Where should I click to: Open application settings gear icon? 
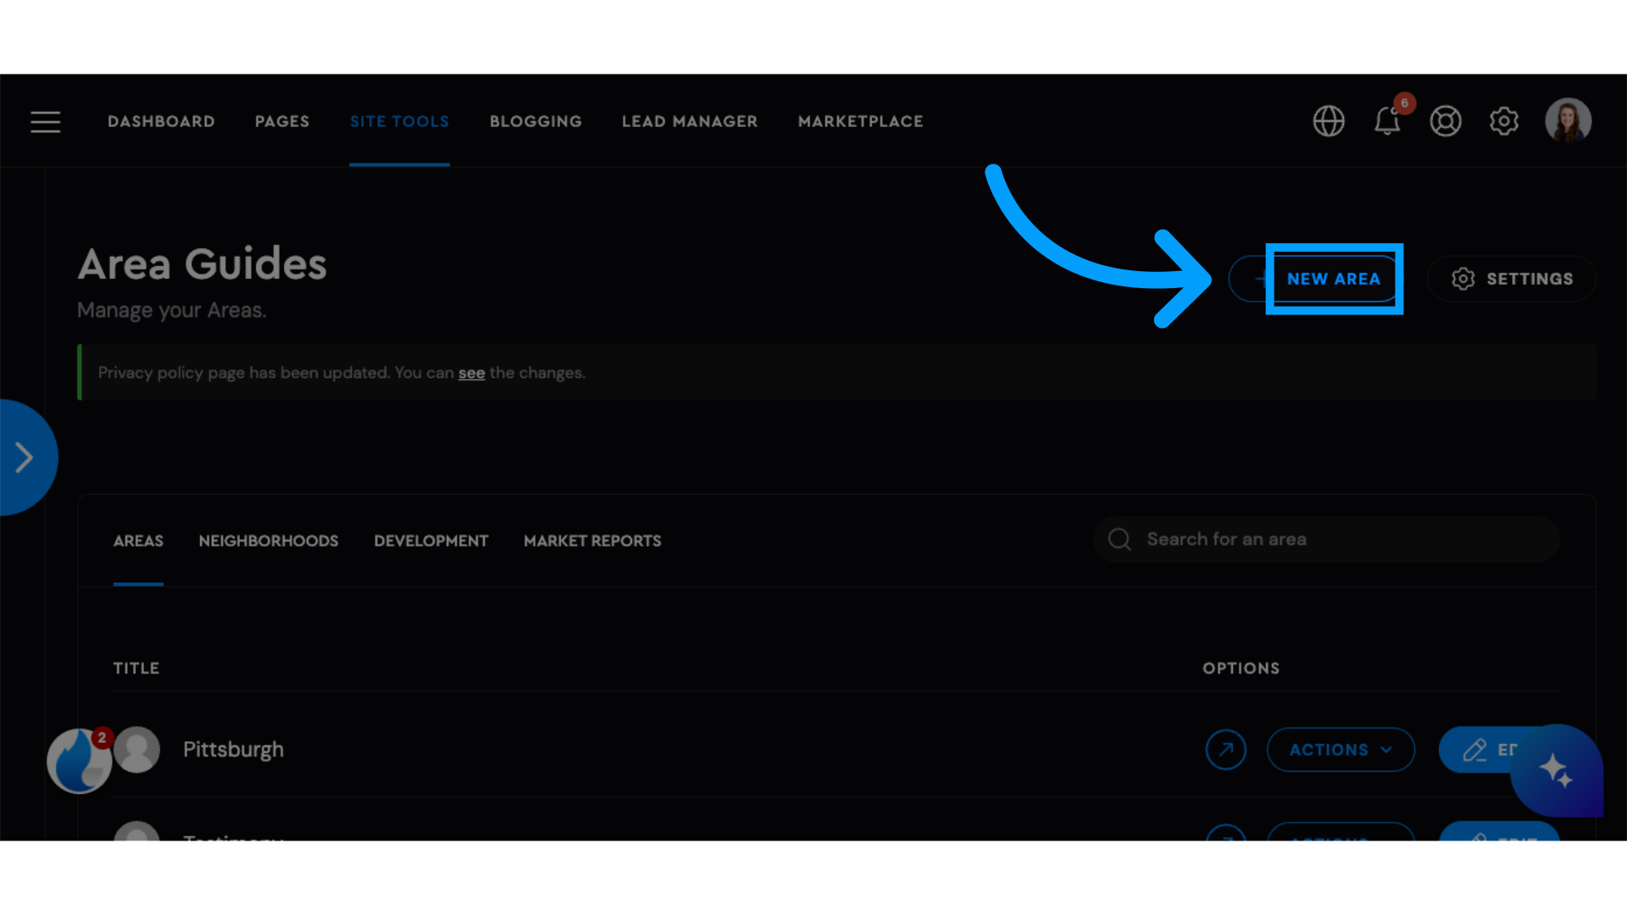[x=1504, y=120]
